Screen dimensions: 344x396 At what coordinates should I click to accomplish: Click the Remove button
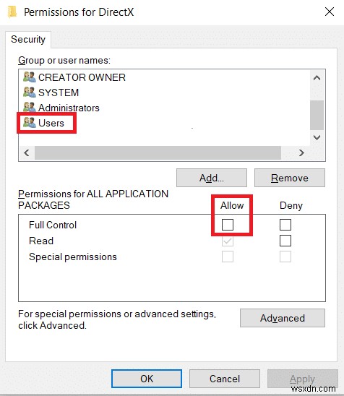click(290, 178)
